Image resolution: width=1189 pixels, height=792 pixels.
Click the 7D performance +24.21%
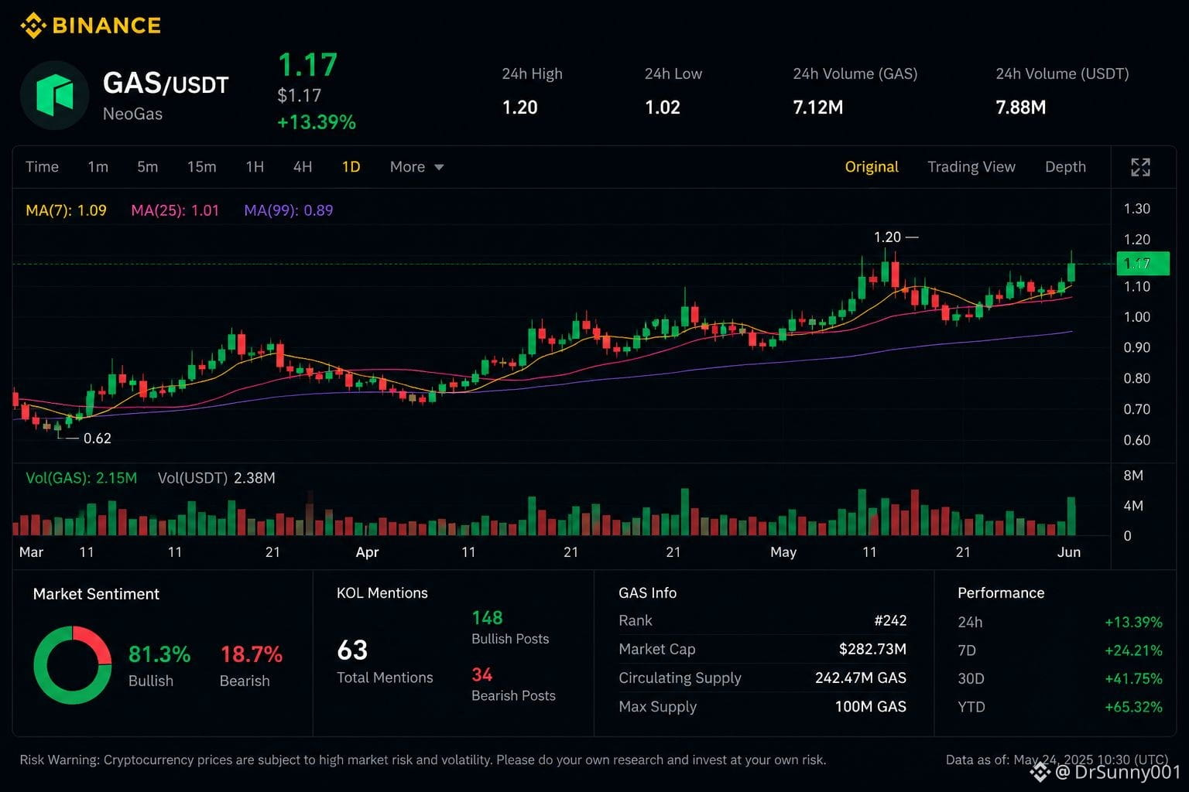tap(1133, 650)
